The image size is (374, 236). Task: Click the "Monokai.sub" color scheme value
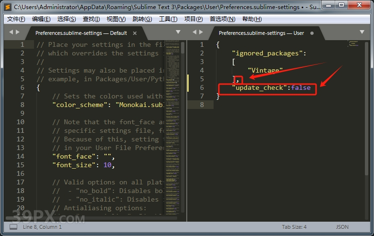[x=140, y=105]
